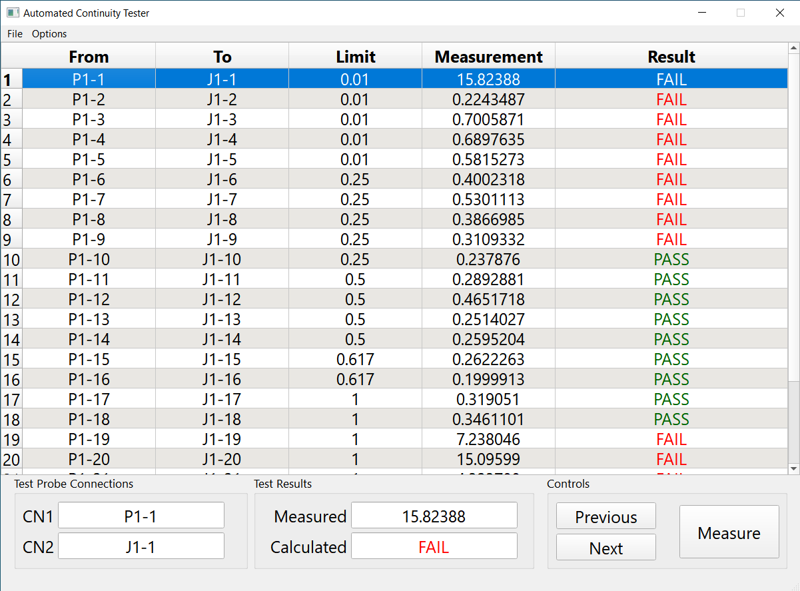The height and width of the screenshot is (591, 800).
Task: Select row 10 header
Action: pos(11,260)
